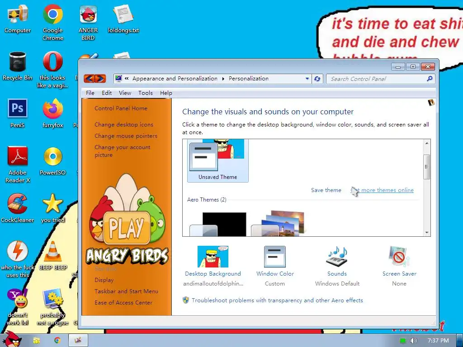The width and height of the screenshot is (463, 347).
Task: Open Troubleshoot problems with transparency link
Action: click(x=277, y=300)
